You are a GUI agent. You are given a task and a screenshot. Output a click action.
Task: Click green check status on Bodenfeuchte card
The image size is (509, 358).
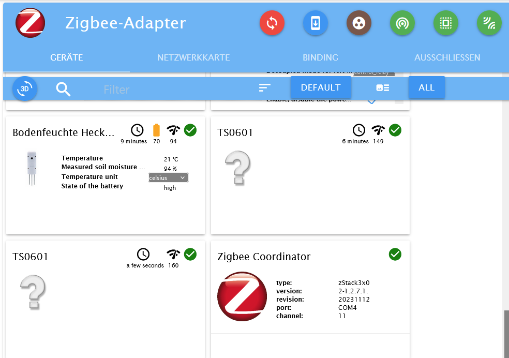(x=190, y=130)
